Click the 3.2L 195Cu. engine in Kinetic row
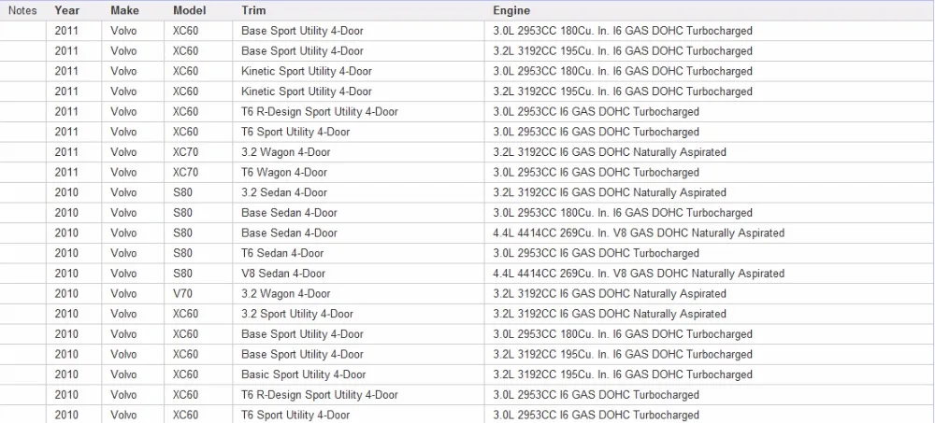935x423 pixels. (x=710, y=92)
